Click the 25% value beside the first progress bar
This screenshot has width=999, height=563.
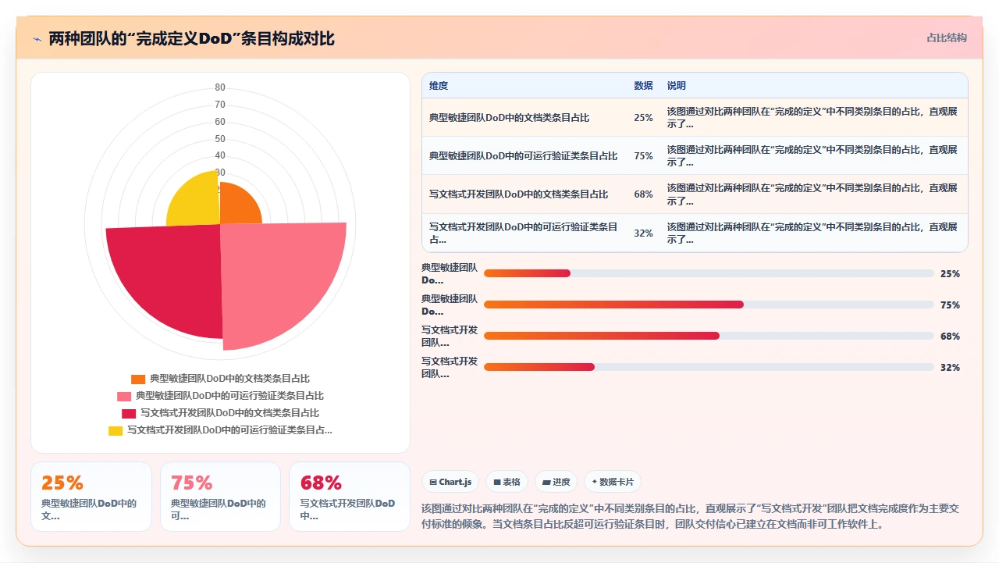pos(950,274)
